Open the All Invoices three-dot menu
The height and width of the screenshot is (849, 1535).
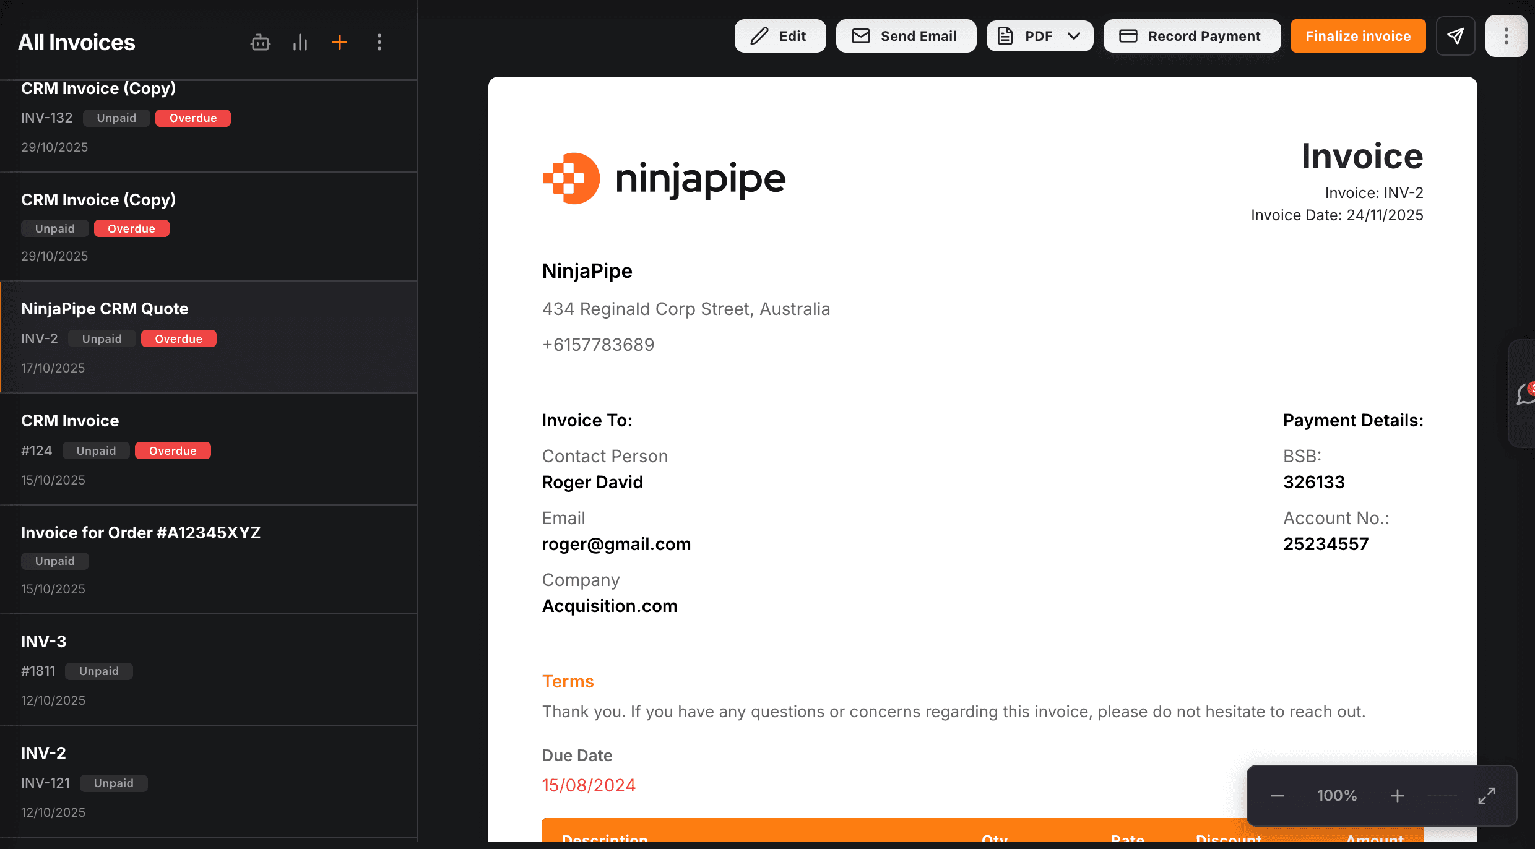click(379, 42)
